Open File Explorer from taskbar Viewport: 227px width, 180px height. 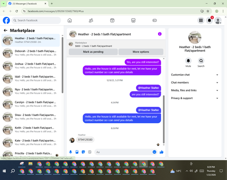pos(30,164)
